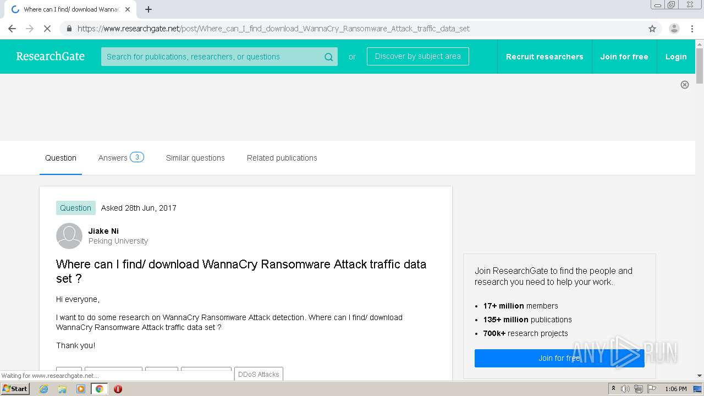Click blue Join for free sidebar button

click(x=559, y=358)
